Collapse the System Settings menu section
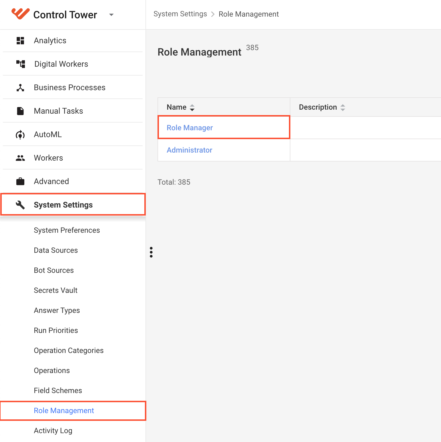The width and height of the screenshot is (441, 442). coord(73,204)
